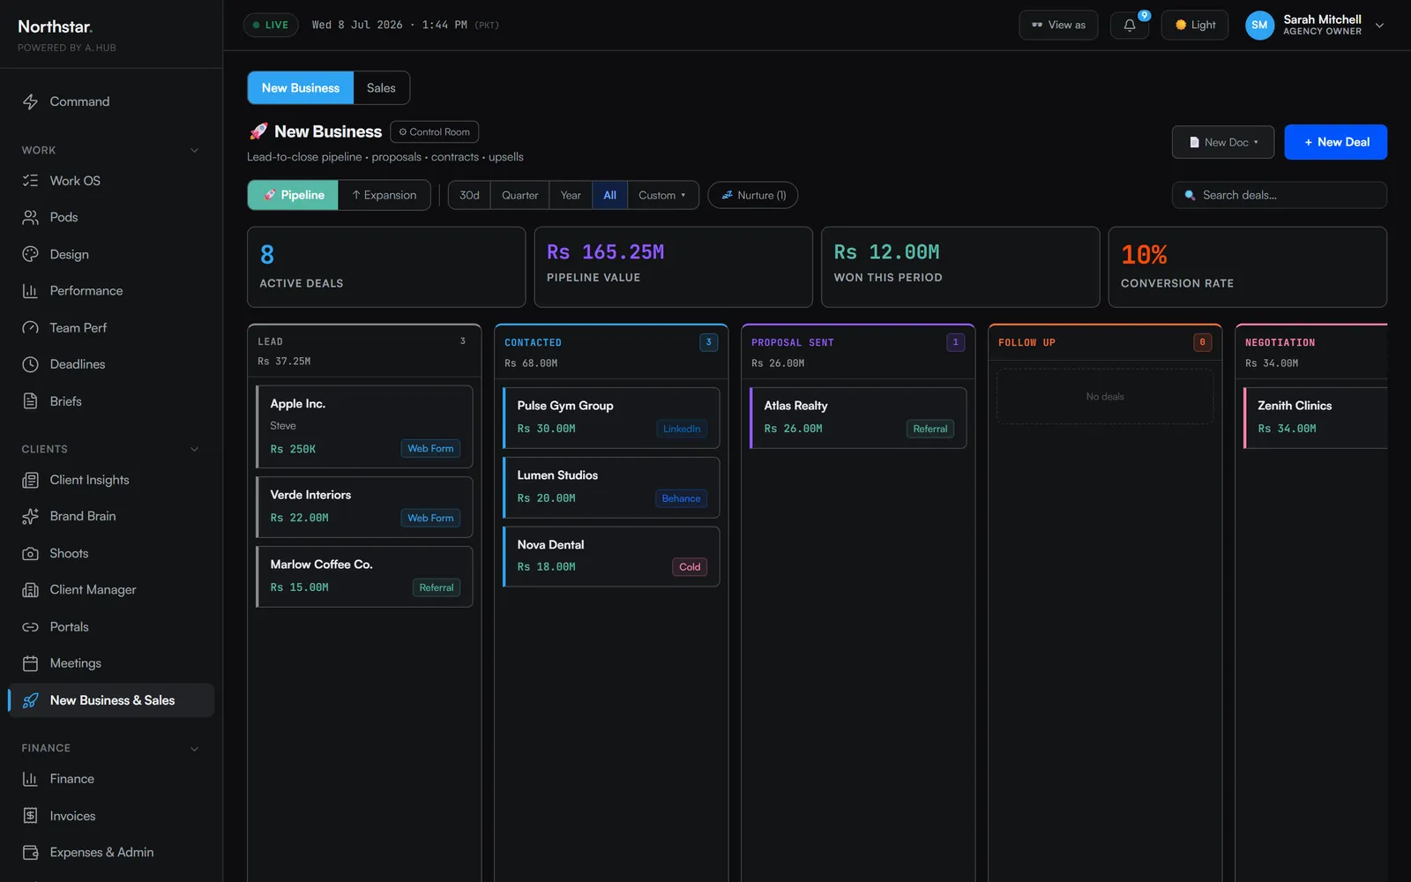Click the Behance tag on Lumen Studios

pos(681,498)
